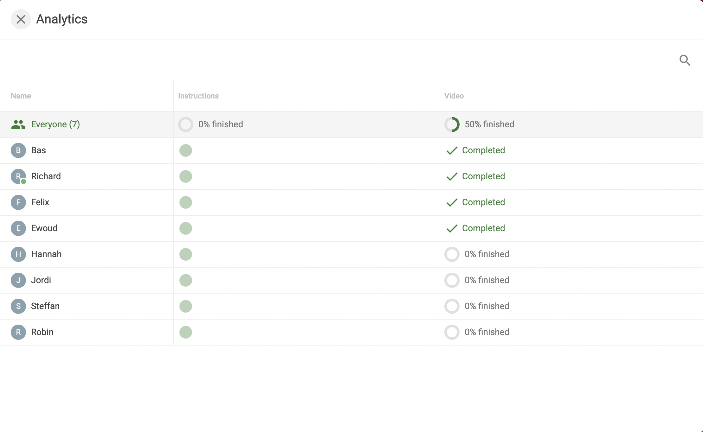Click Felix's Video checkmark icon
This screenshot has height=432, width=703.
click(452, 202)
